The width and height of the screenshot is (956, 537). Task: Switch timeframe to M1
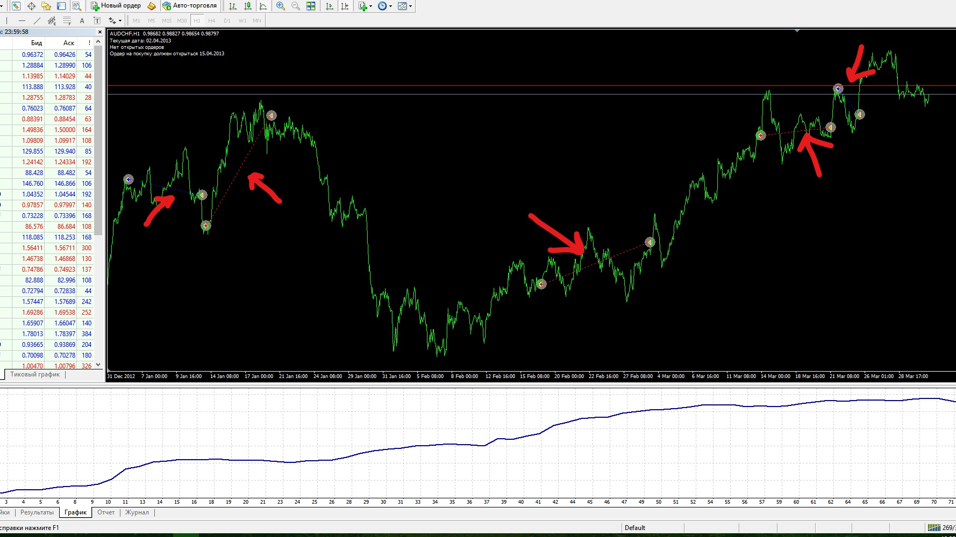(137, 21)
